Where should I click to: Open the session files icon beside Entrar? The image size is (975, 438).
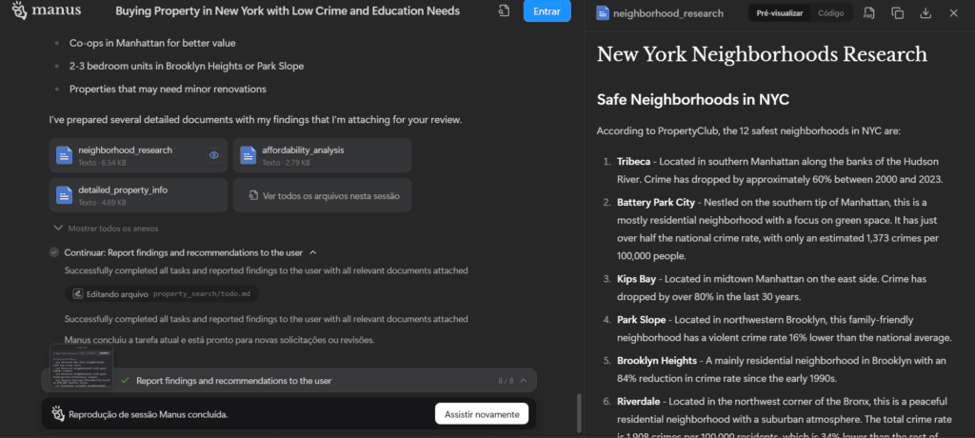(503, 11)
